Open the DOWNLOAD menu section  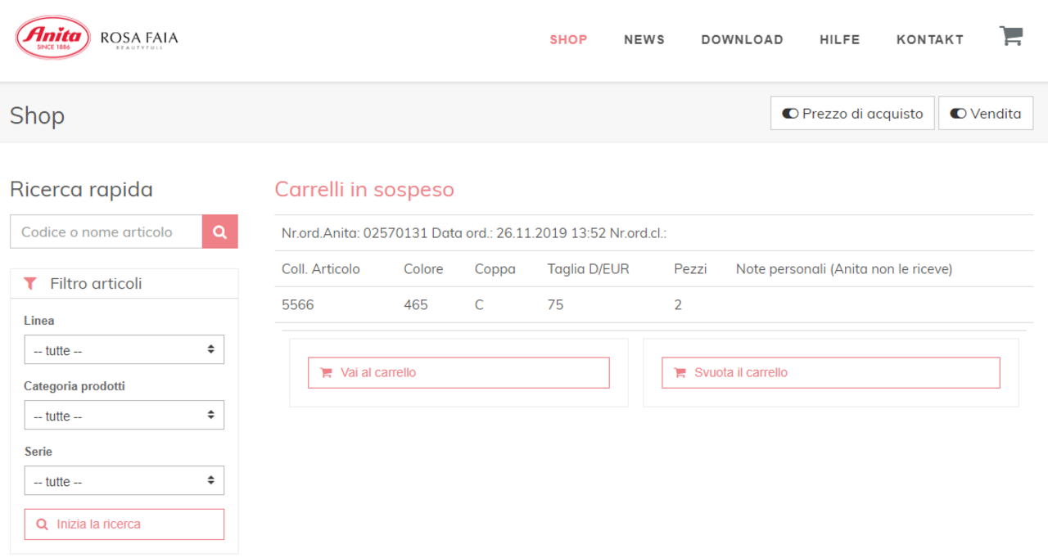coord(742,39)
